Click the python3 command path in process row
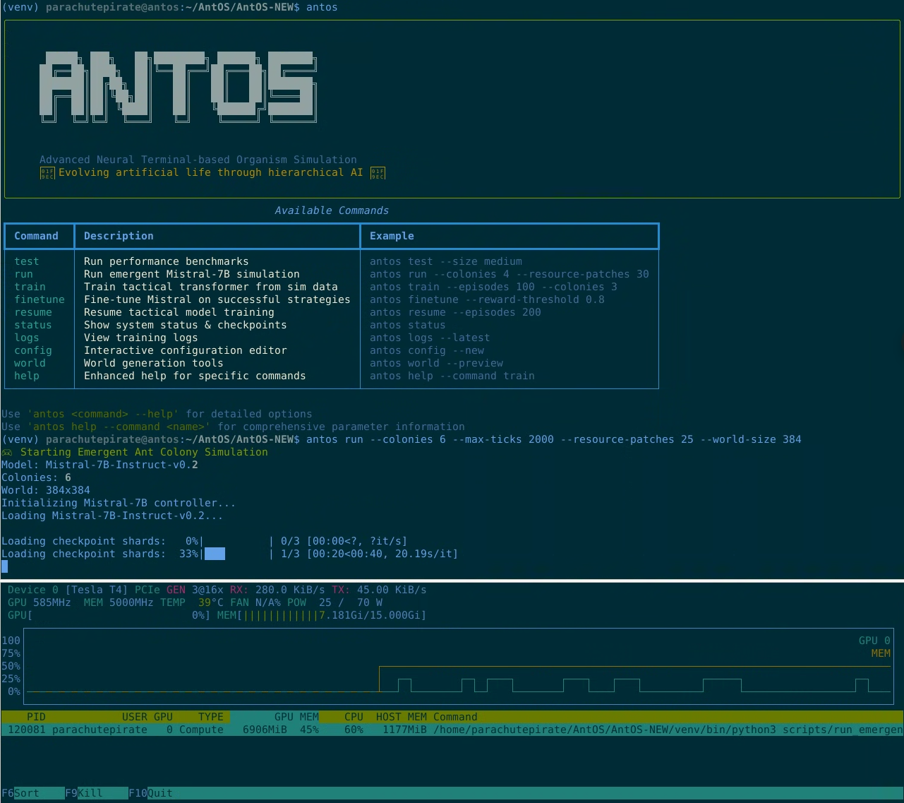 point(668,730)
